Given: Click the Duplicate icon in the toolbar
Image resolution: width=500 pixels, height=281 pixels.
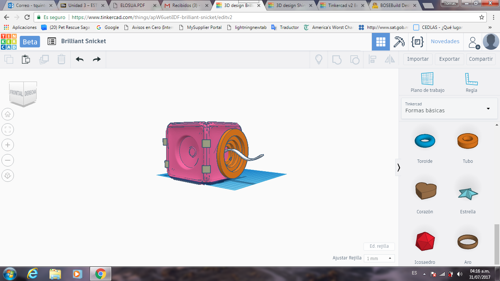Looking at the screenshot, I should click(x=44, y=59).
